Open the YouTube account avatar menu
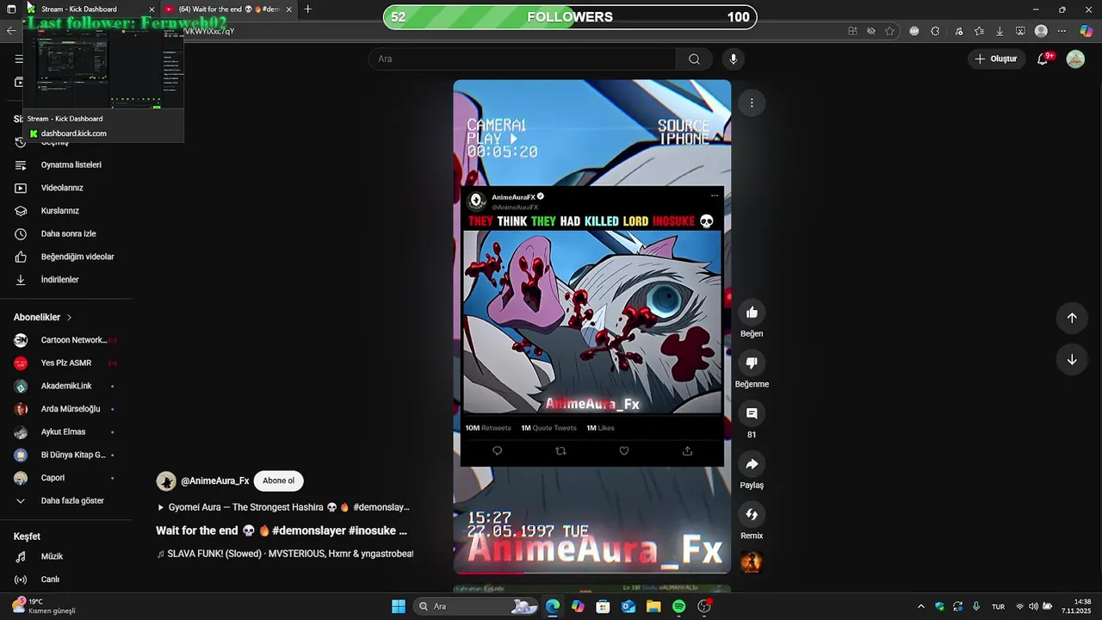 (1075, 59)
